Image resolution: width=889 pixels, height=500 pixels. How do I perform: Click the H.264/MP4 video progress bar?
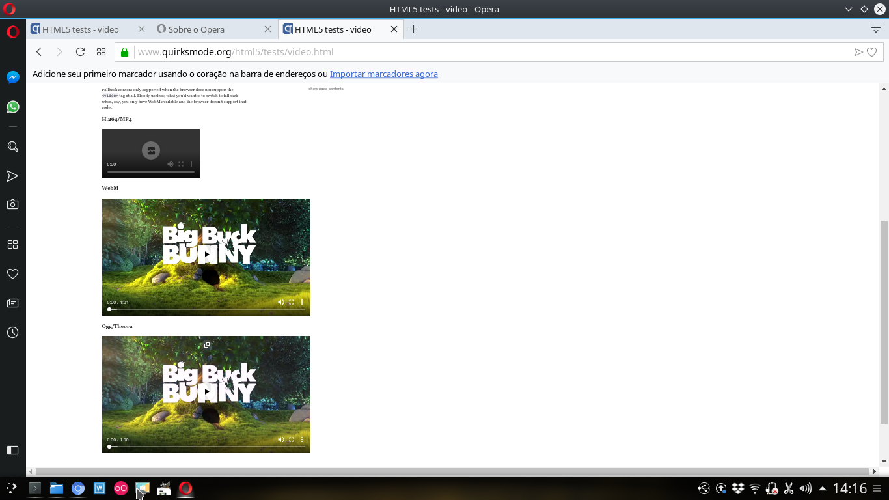[x=151, y=171]
